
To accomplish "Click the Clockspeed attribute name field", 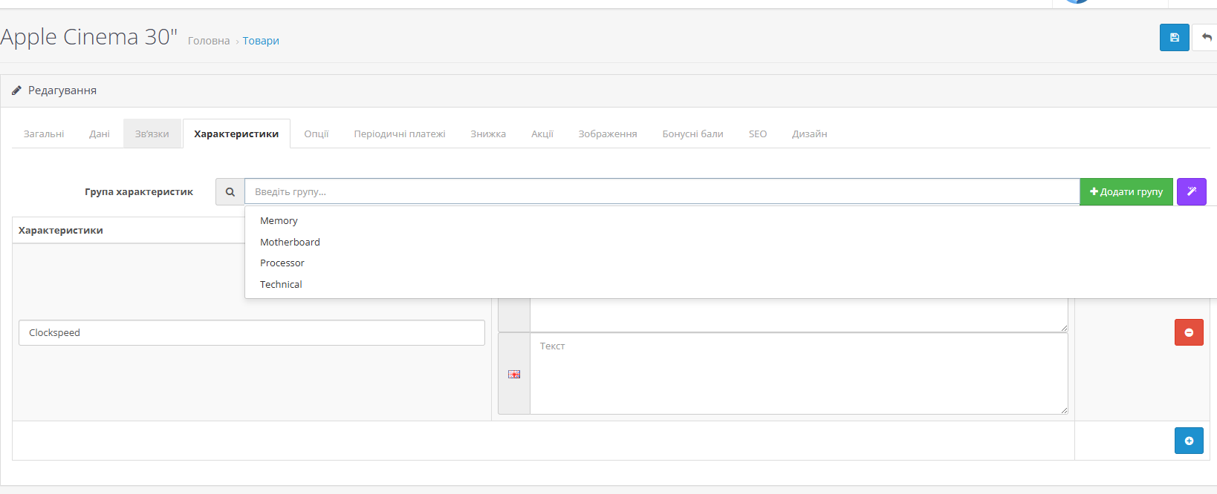I will click(252, 332).
